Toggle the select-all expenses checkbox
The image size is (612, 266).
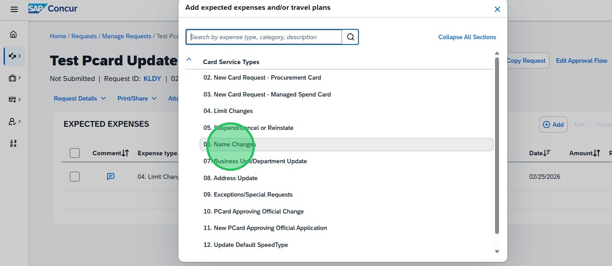coord(75,153)
